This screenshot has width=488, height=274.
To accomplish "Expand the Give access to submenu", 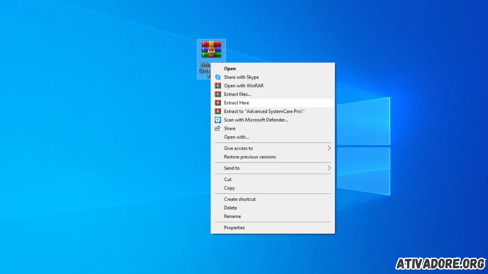I will [x=328, y=148].
